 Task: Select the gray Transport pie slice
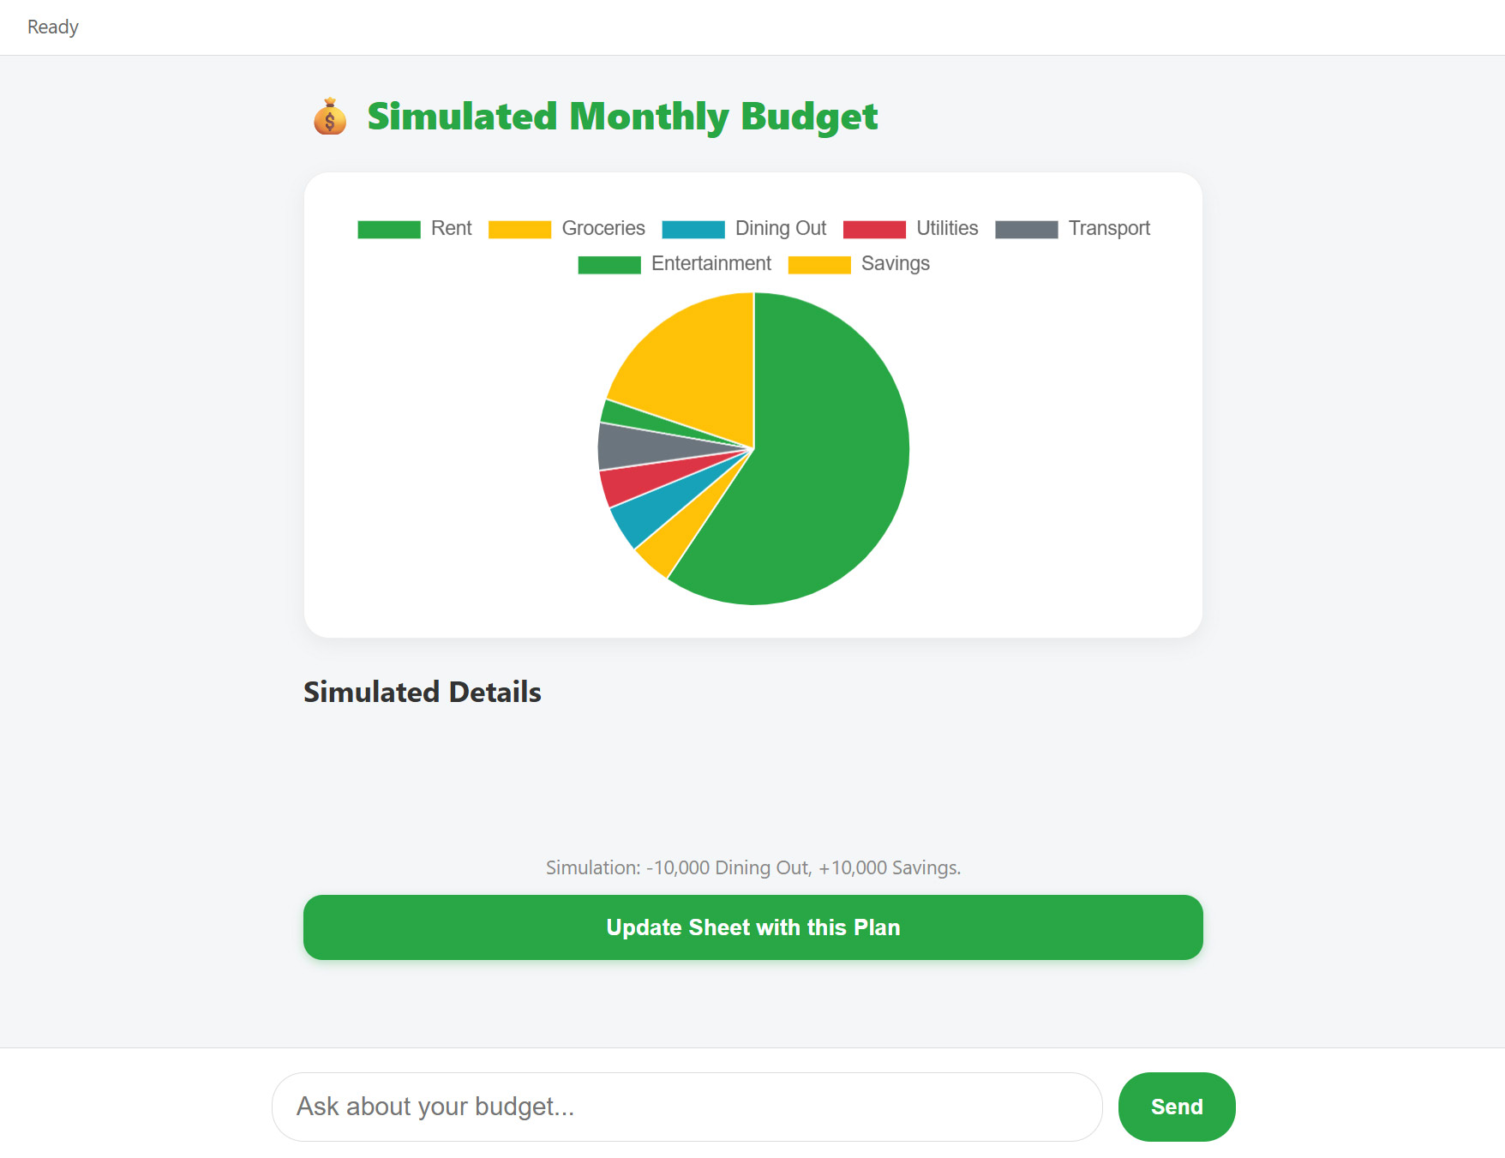[634, 446]
